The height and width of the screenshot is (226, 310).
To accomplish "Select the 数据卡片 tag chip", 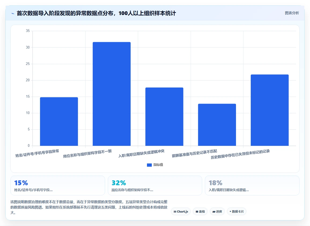I will pyautogui.click(x=237, y=212).
